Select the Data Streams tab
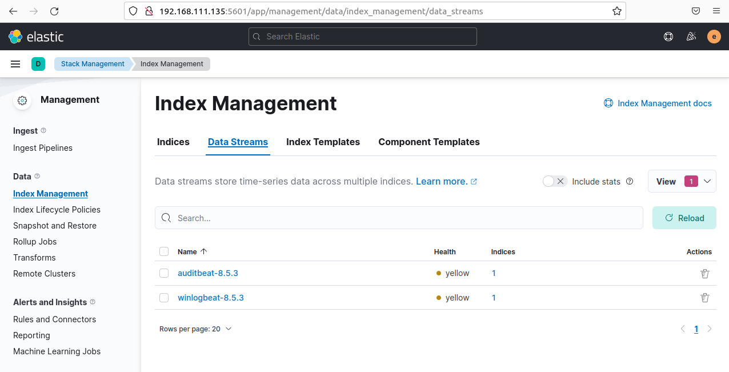The image size is (729, 372). [x=238, y=142]
